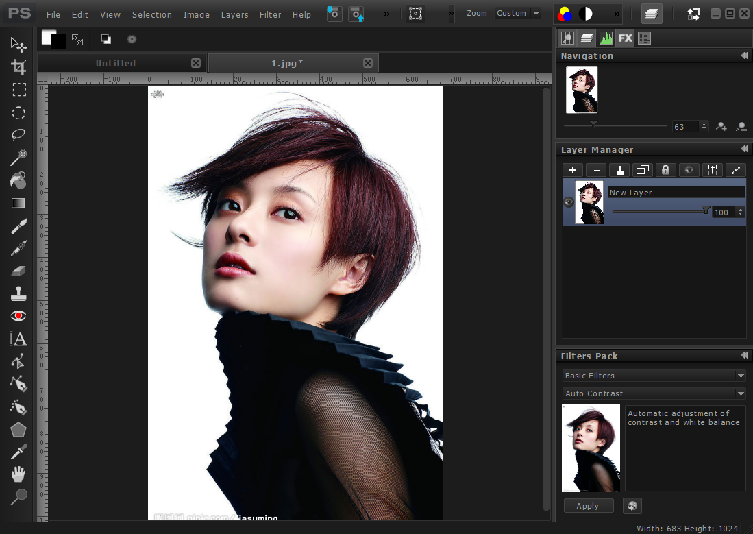
Task: Open the Zoom Custom dropdown
Action: point(518,13)
